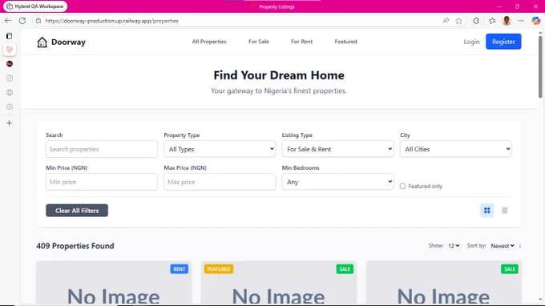Toggle sort direction arrow next to Newest
The width and height of the screenshot is (545, 306).
point(520,246)
